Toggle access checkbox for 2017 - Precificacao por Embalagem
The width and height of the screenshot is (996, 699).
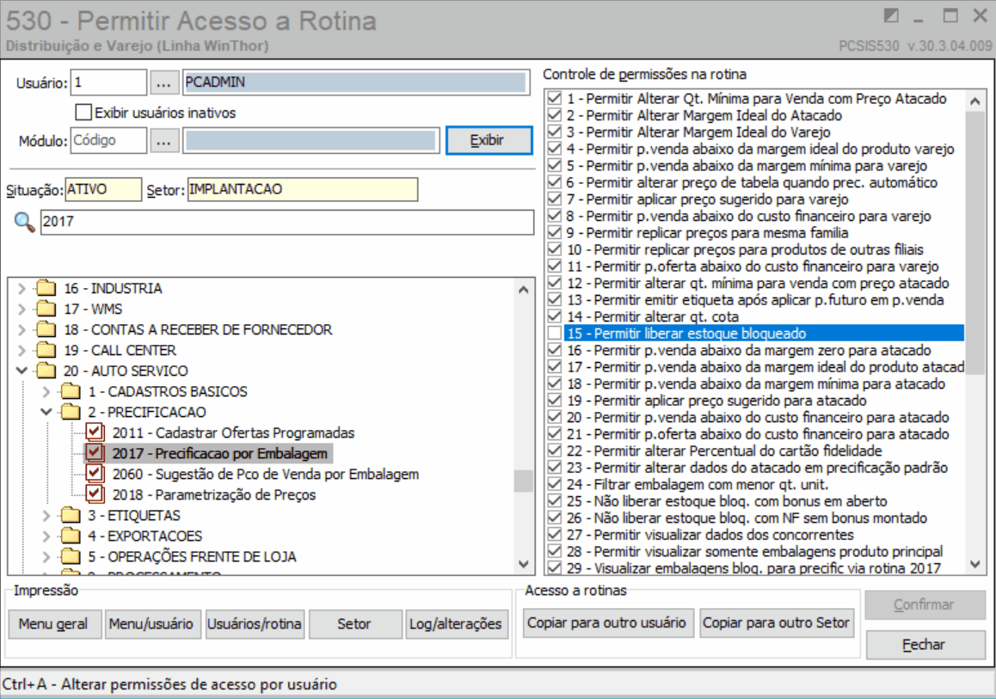pos(95,452)
